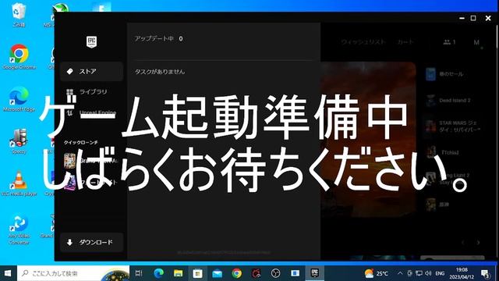Select the Recycle Bin desktop icon
This screenshot has width=499, height=281.
coord(19,15)
